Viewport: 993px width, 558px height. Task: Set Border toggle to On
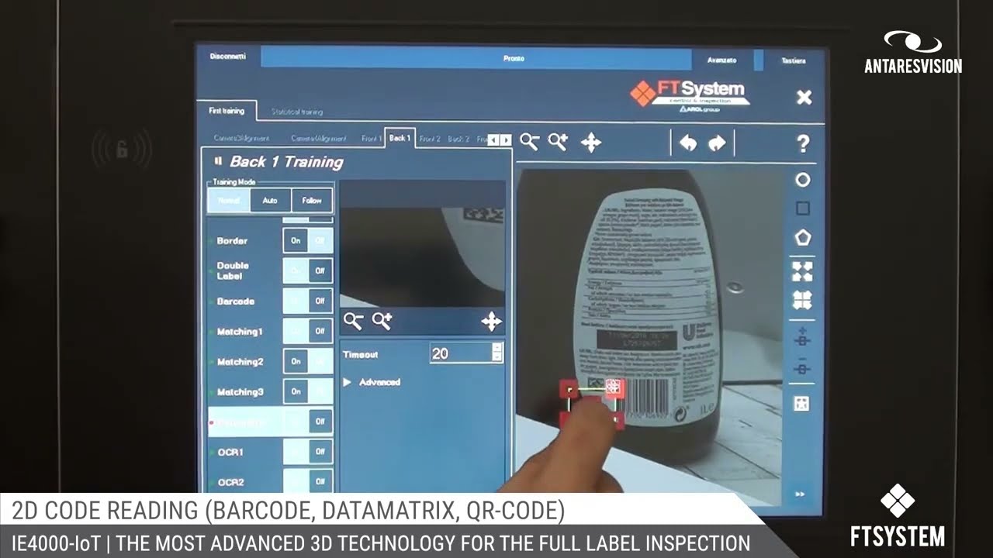(x=296, y=241)
